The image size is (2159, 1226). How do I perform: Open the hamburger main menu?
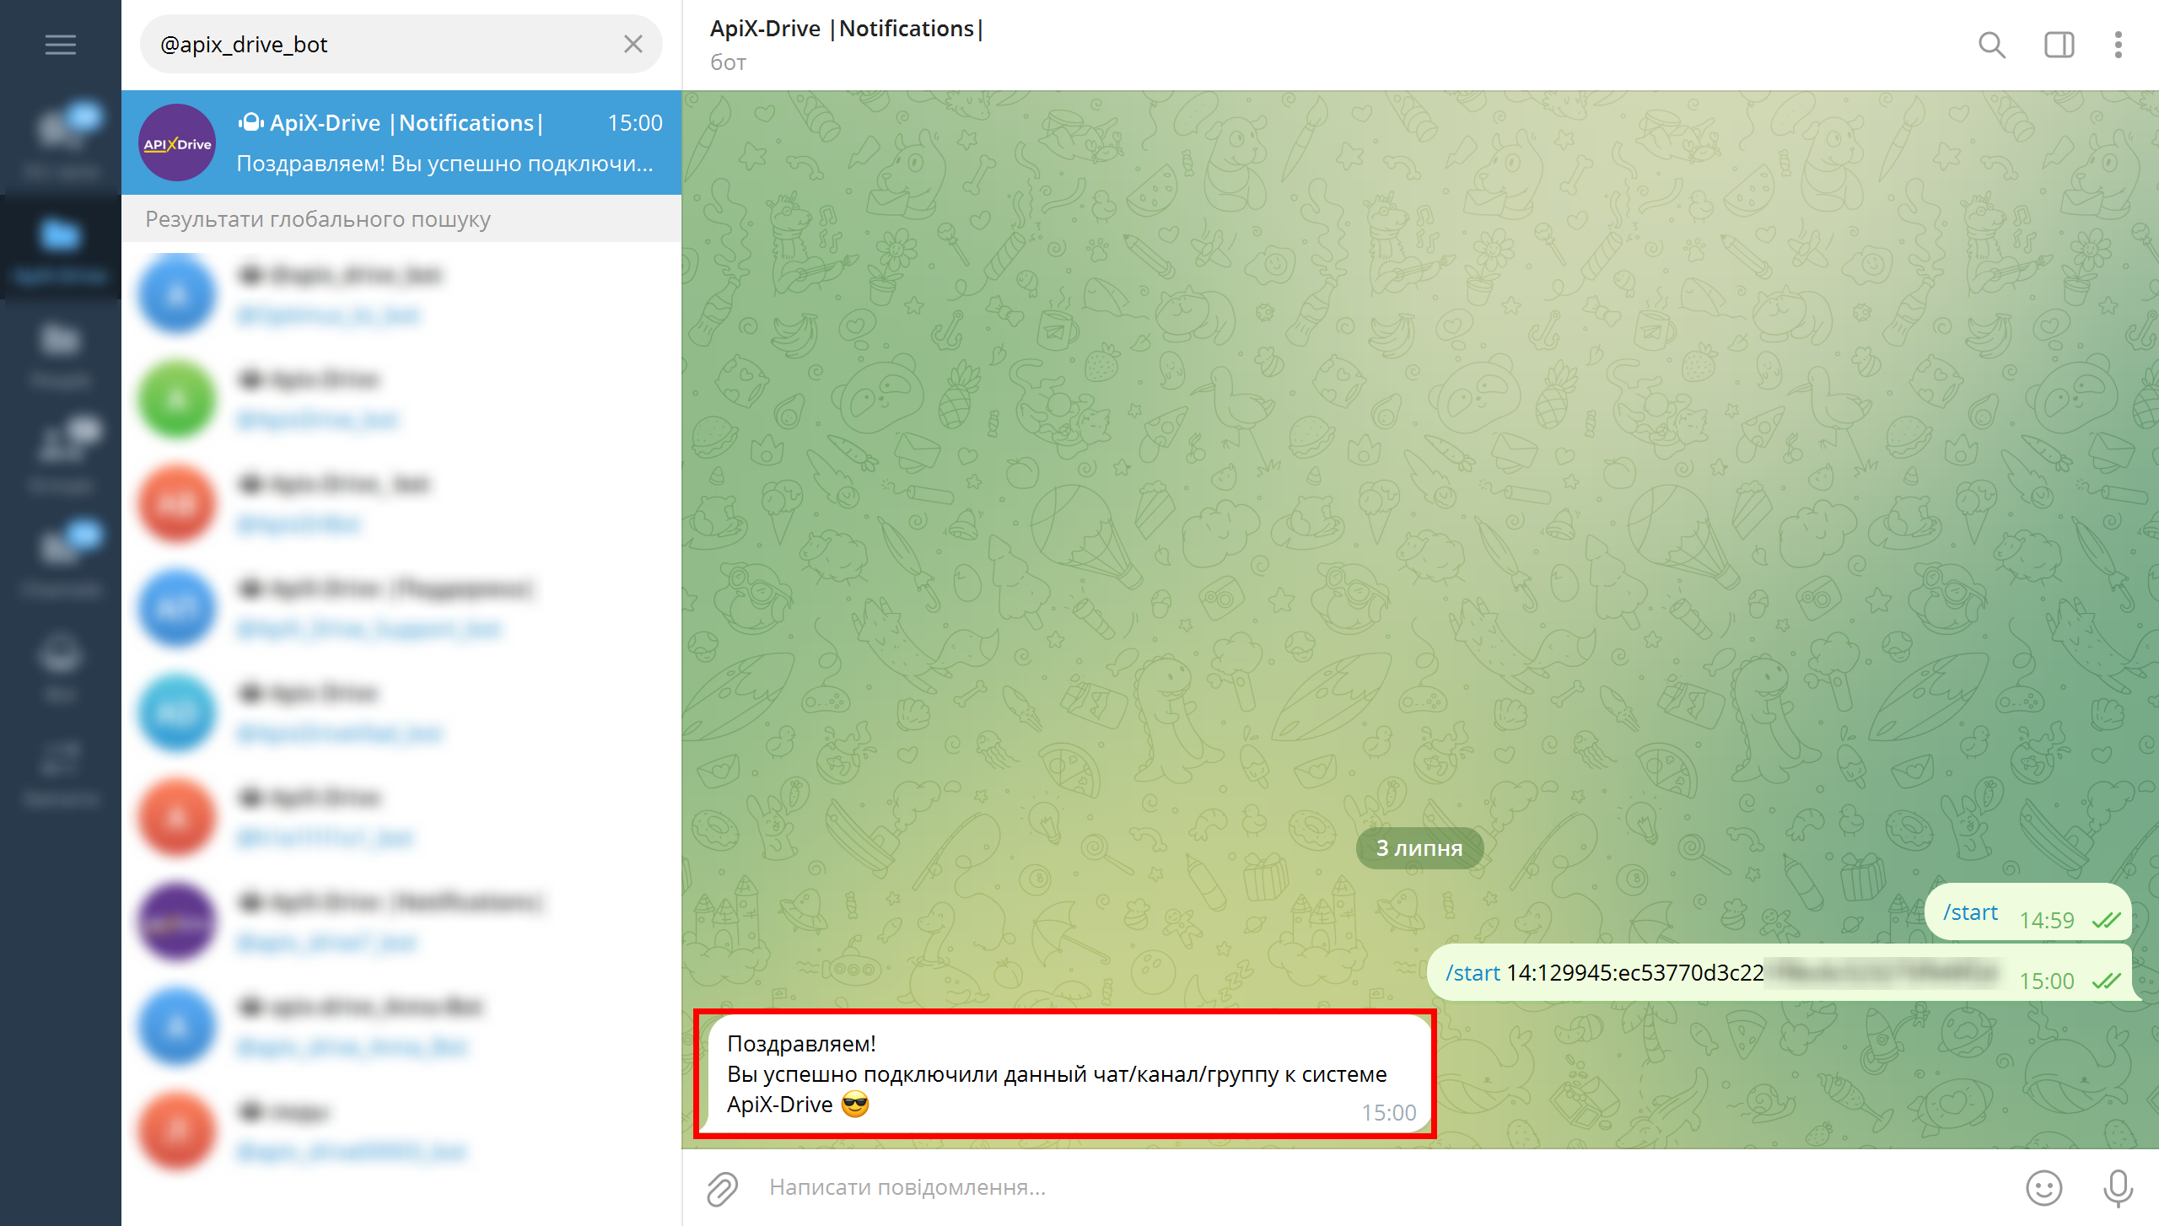click(60, 44)
